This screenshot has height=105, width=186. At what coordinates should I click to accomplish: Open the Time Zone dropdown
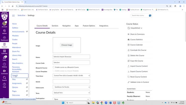(x=71, y=75)
